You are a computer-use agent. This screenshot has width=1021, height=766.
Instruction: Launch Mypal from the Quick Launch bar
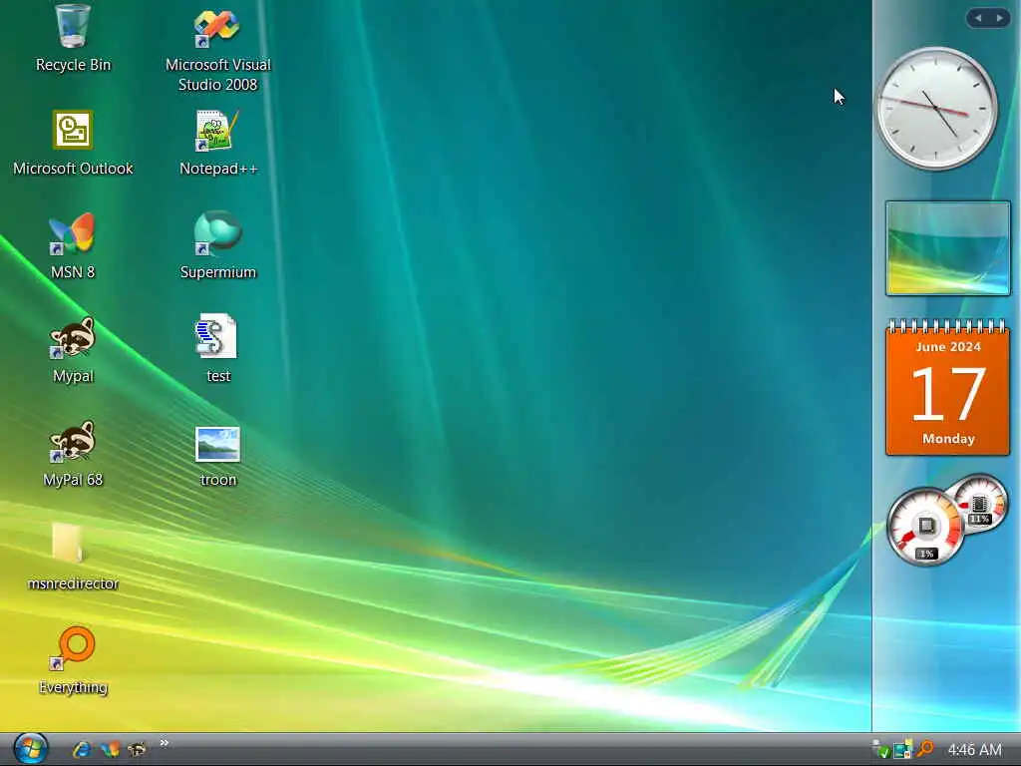coord(137,750)
